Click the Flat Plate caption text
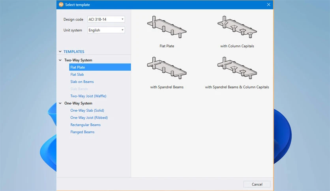330x191 pixels. (x=167, y=46)
